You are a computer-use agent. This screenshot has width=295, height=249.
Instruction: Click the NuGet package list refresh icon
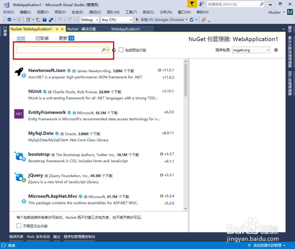pos(114,50)
